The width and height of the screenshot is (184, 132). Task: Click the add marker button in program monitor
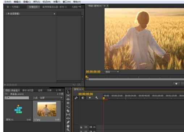pyautogui.click(x=176, y=84)
